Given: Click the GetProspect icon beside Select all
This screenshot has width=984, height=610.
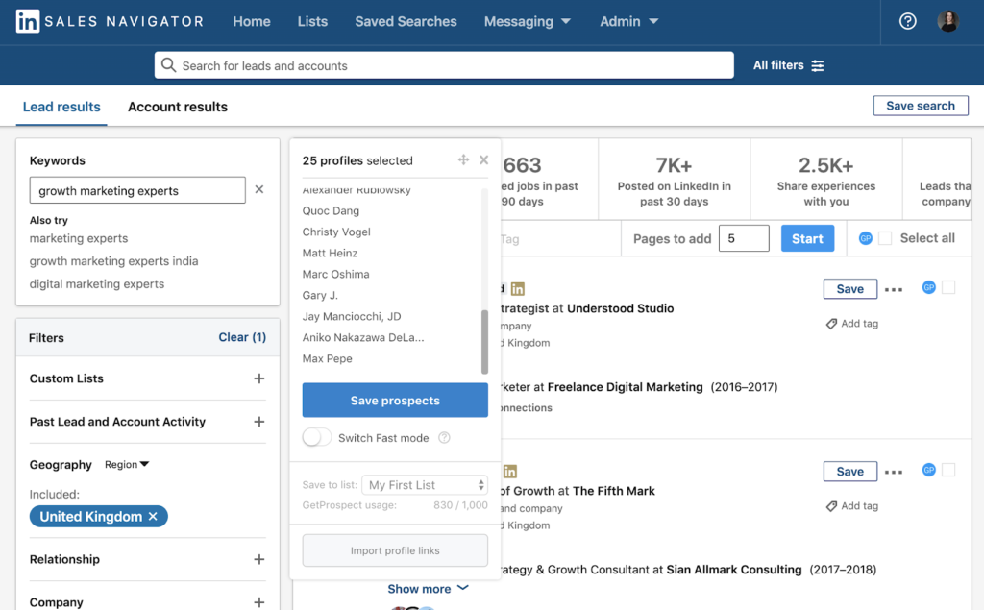Looking at the screenshot, I should click(866, 238).
